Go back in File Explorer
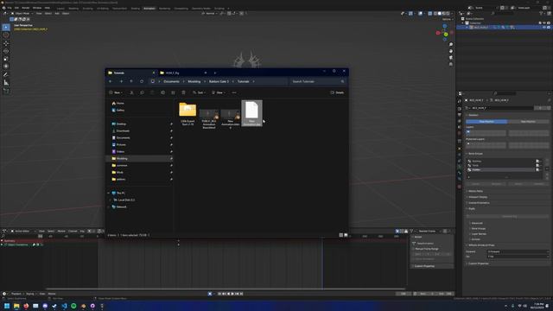This screenshot has height=311, width=553. [111, 81]
